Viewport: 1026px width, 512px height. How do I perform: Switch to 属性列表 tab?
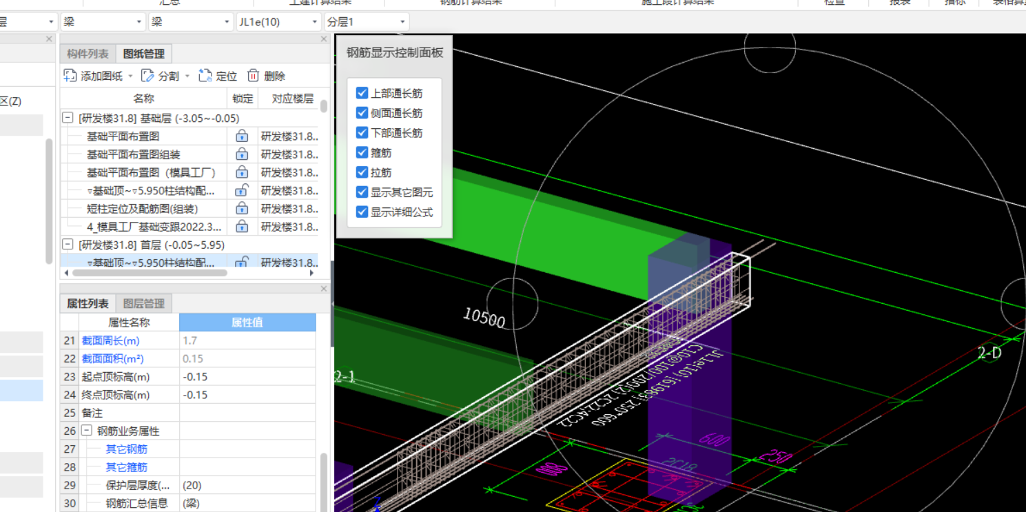88,303
